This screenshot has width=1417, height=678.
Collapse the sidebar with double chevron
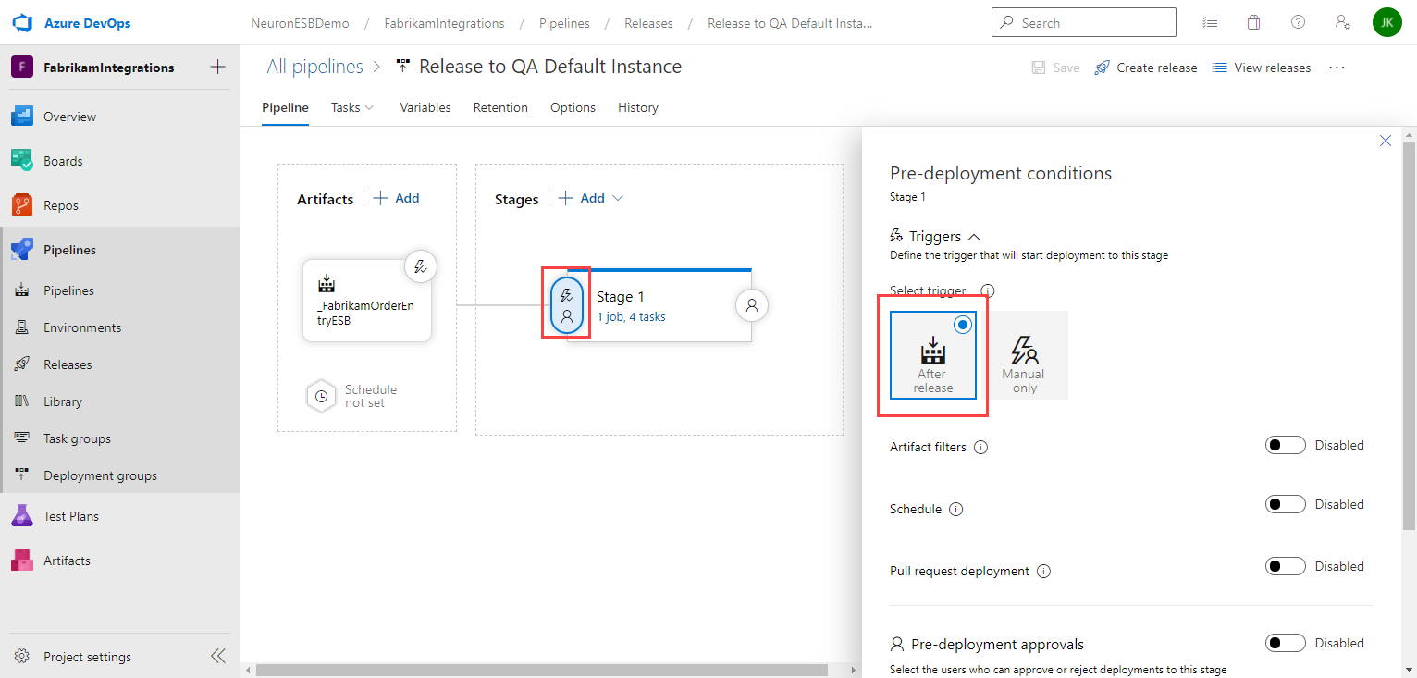pyautogui.click(x=218, y=656)
